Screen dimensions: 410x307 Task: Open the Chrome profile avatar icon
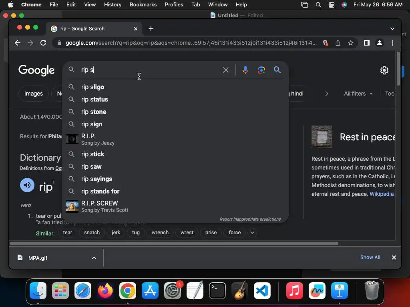(380, 43)
